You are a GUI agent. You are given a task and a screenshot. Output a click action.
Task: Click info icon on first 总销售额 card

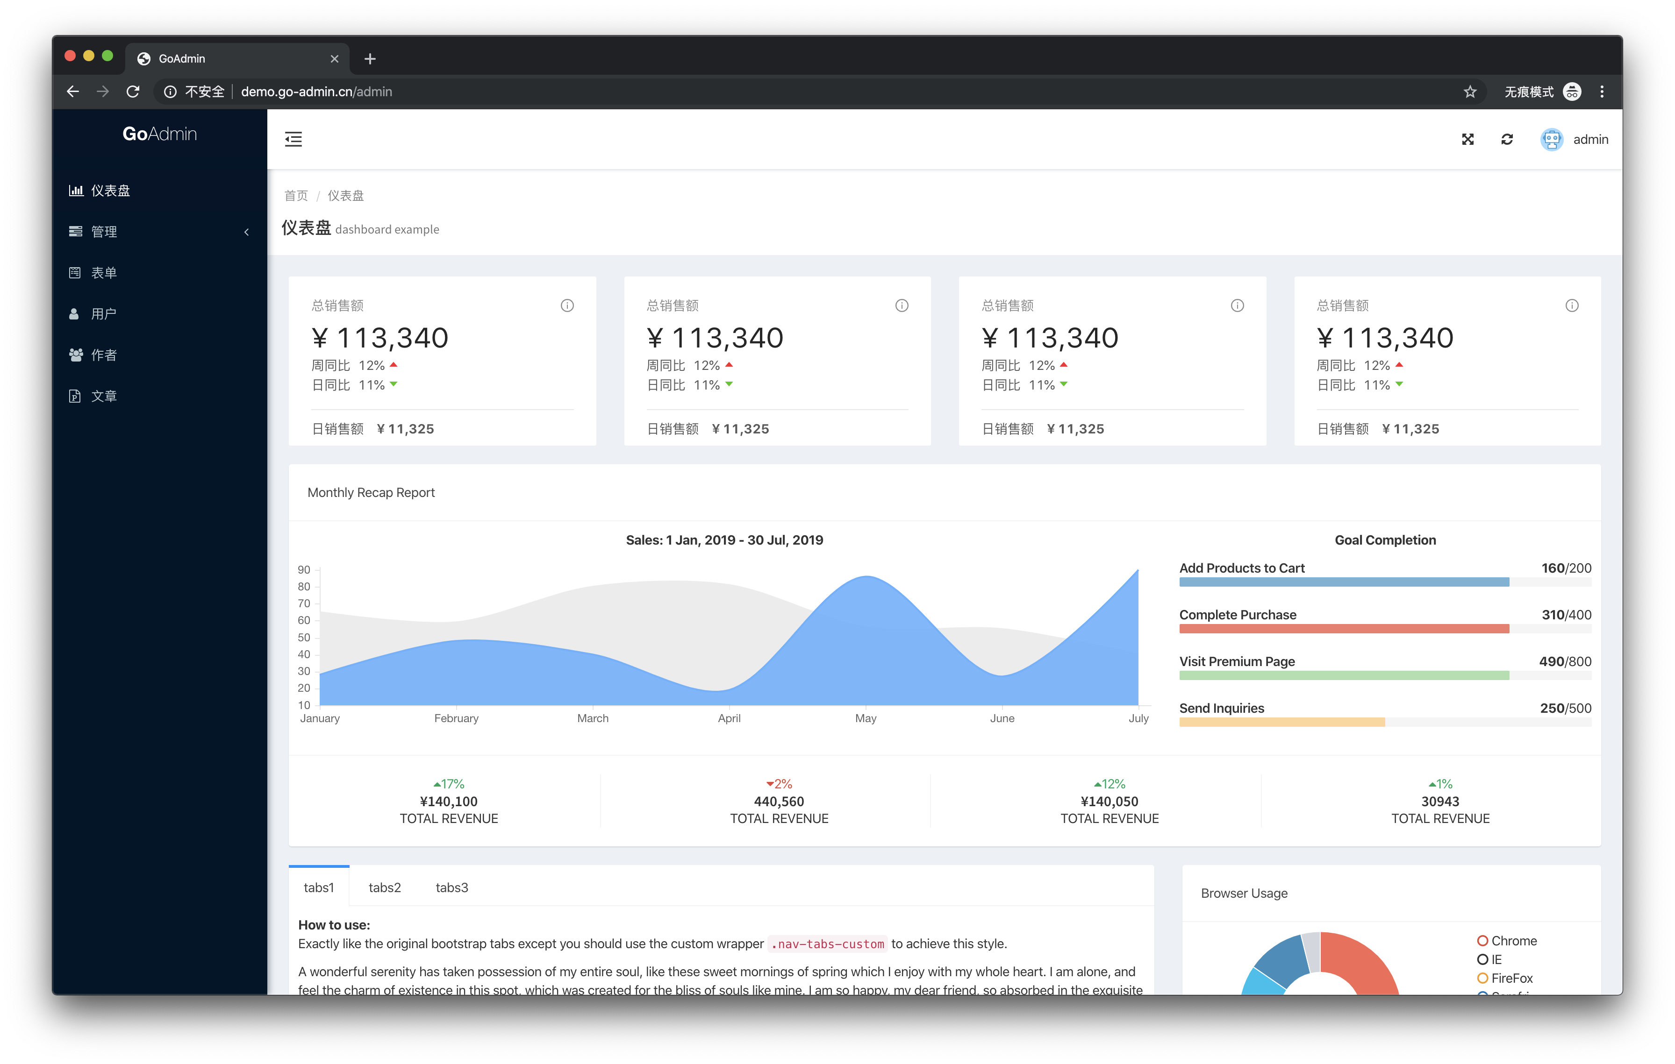(x=567, y=305)
